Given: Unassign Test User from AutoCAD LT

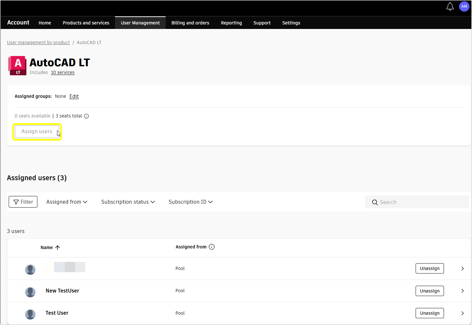Looking at the screenshot, I should point(429,313).
